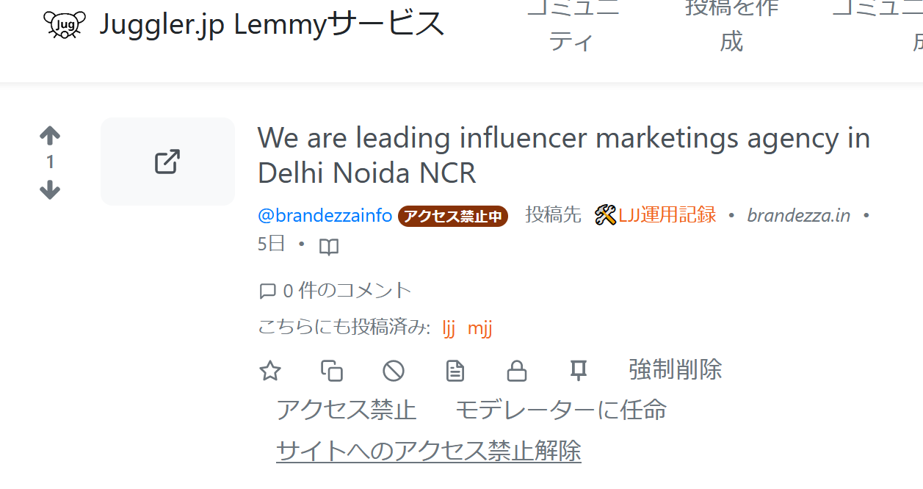View source with the document icon
The height and width of the screenshot is (489, 923).
pyautogui.click(x=455, y=371)
